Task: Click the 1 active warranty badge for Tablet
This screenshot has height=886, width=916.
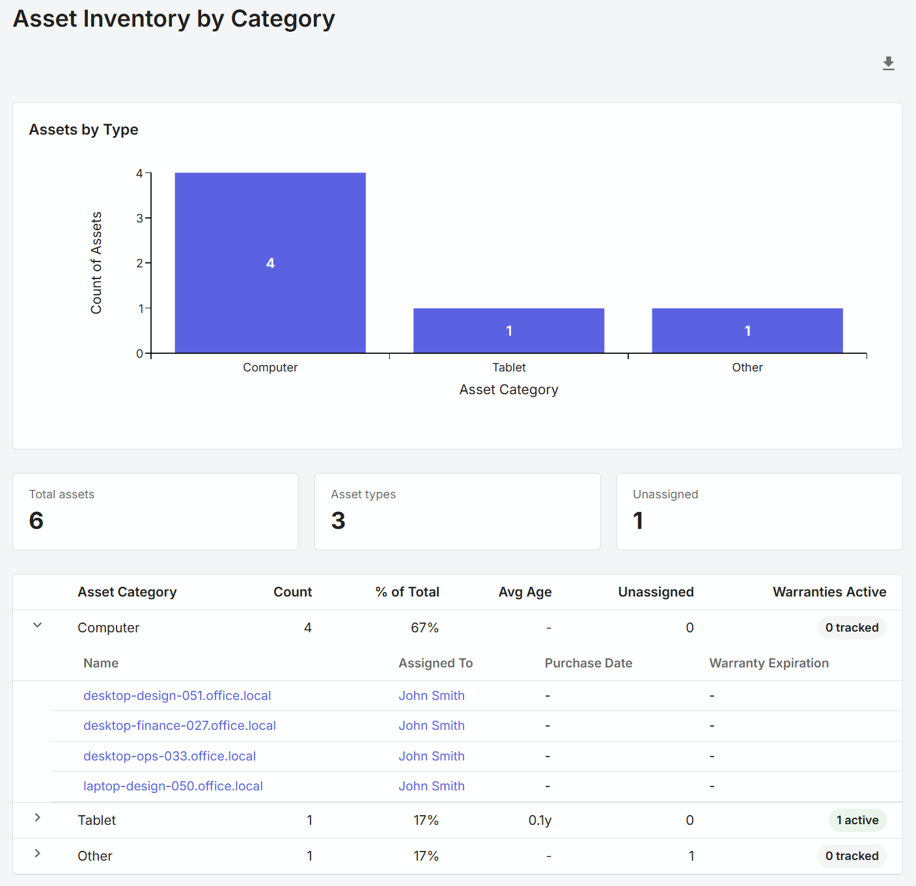Action: click(x=857, y=820)
